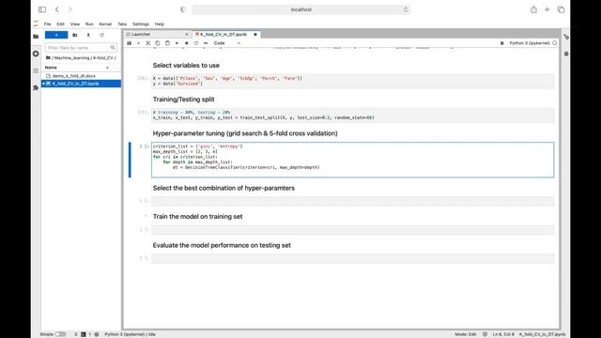
Task: Select the train_test_split code cell
Action: click(352, 115)
